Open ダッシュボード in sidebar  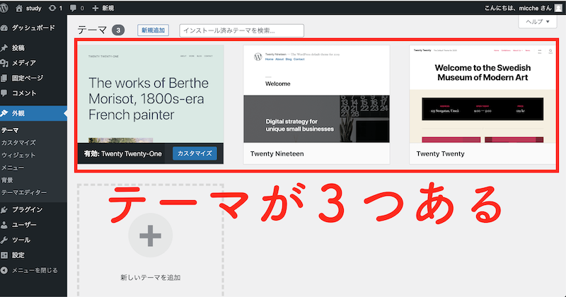[x=33, y=28]
